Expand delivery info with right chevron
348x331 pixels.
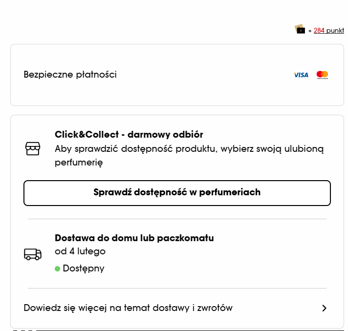coord(324,308)
